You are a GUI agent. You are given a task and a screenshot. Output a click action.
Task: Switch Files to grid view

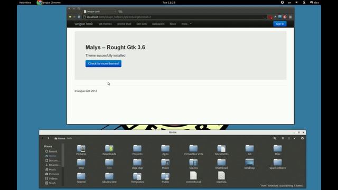[x=289, y=138]
